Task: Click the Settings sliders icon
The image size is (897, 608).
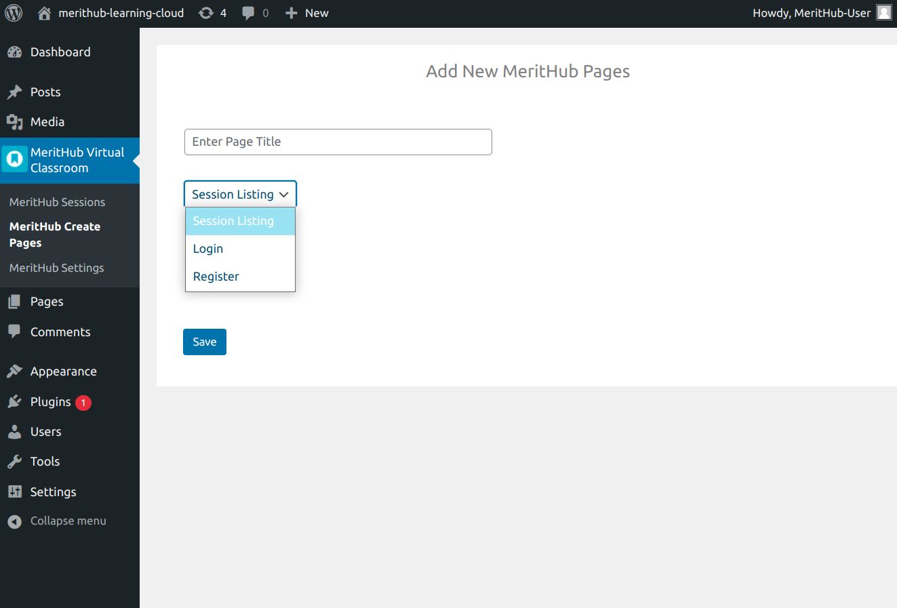Action: (14, 491)
